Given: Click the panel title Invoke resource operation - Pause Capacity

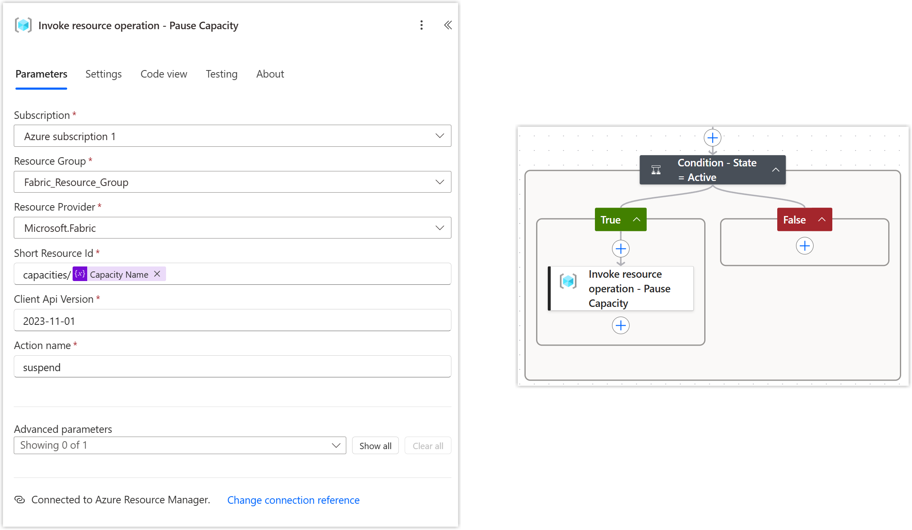Looking at the screenshot, I should (x=138, y=26).
